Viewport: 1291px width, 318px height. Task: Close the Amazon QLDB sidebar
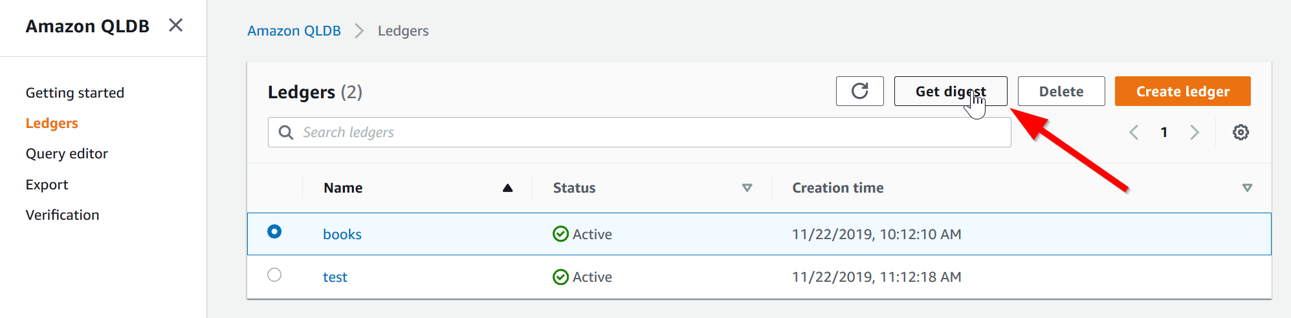pyautogui.click(x=175, y=25)
